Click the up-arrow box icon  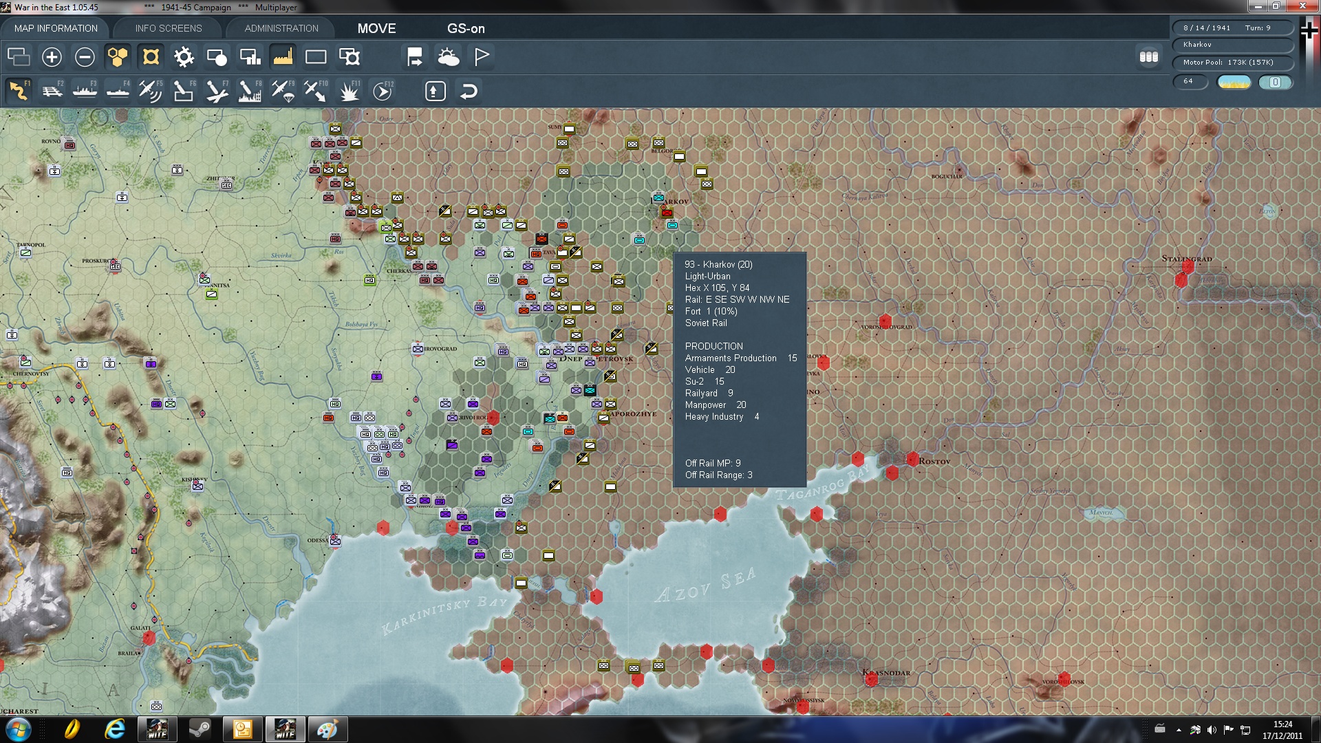coord(435,91)
